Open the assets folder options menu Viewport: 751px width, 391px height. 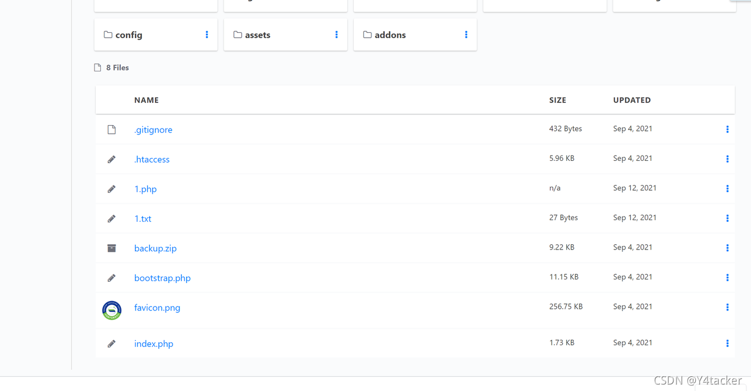[336, 35]
